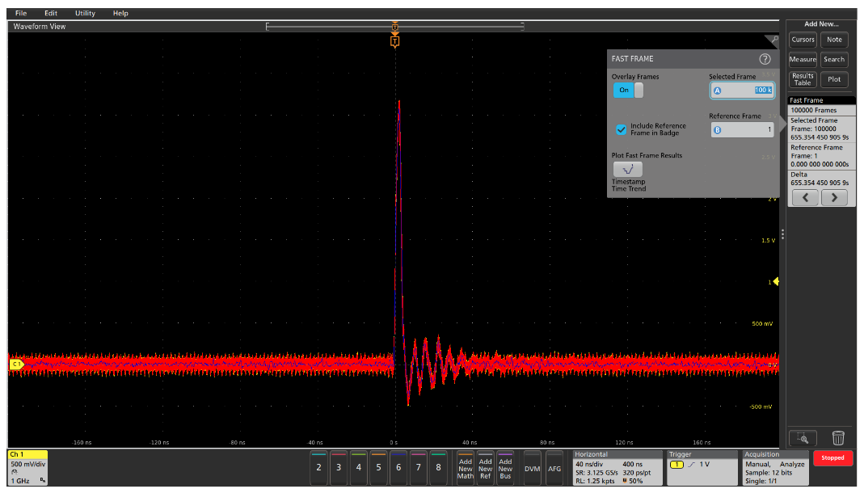This screenshot has width=864, height=493.
Task: Click the magnifier icon in waveform corner
Action: point(774,40)
